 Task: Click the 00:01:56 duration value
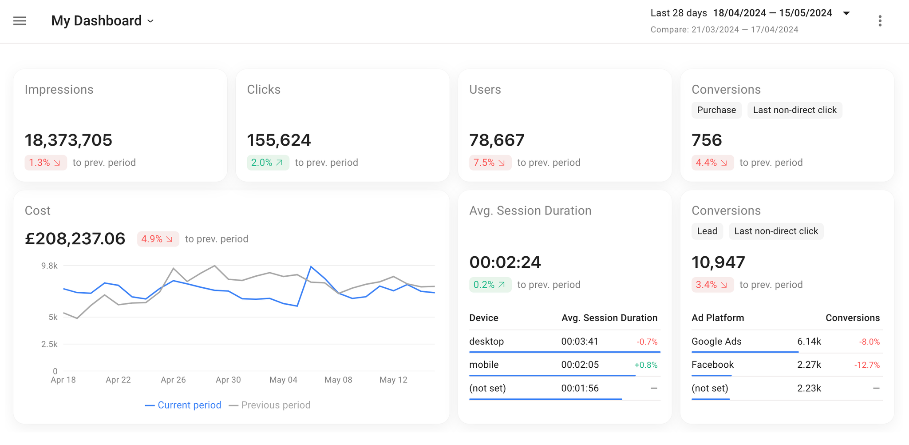pos(580,388)
